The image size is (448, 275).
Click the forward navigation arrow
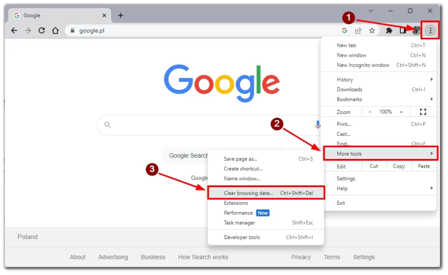(28, 31)
